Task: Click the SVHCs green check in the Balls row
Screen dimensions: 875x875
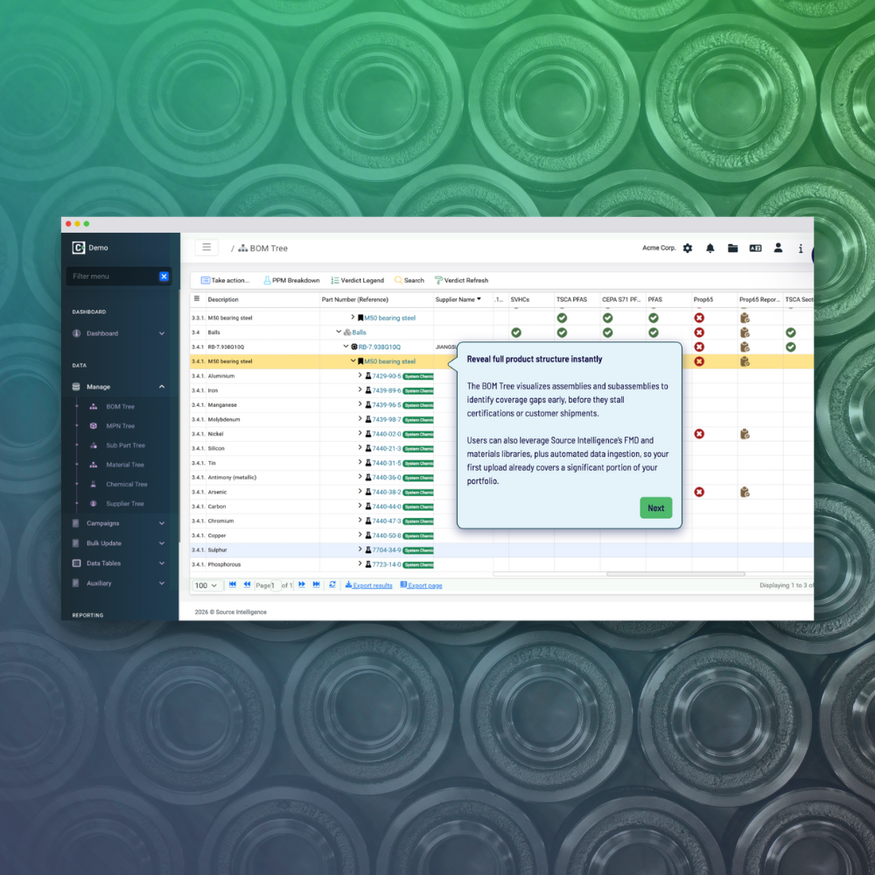Action: (516, 332)
